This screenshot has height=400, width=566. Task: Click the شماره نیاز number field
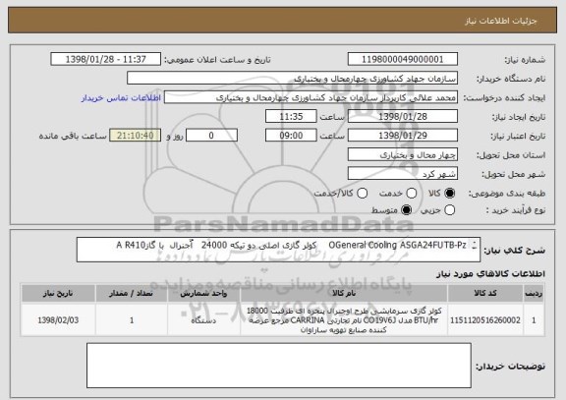403,59
